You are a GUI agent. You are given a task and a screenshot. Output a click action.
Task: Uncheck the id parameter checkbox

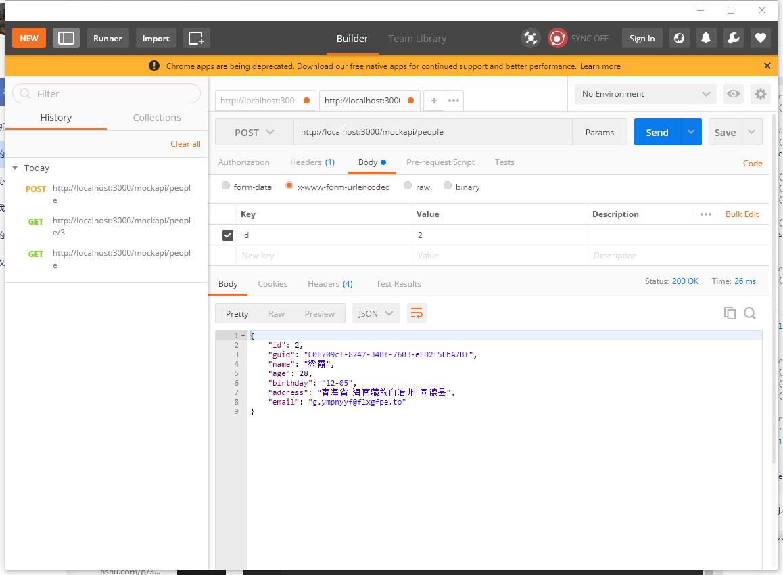(228, 235)
